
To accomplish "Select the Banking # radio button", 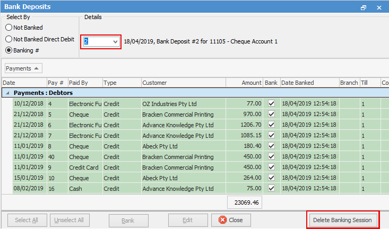I will (22, 50).
